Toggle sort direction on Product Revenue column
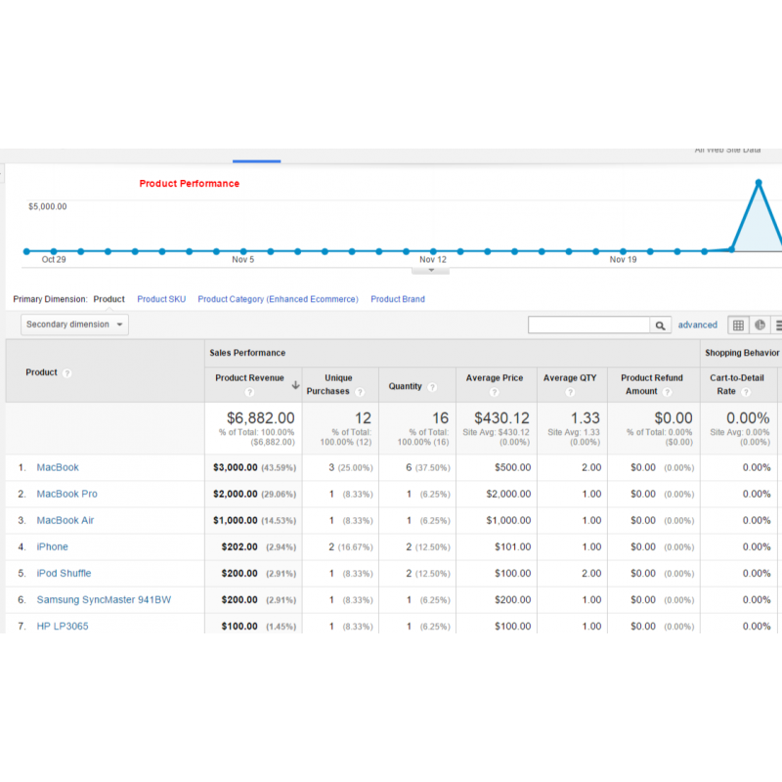 pos(295,383)
